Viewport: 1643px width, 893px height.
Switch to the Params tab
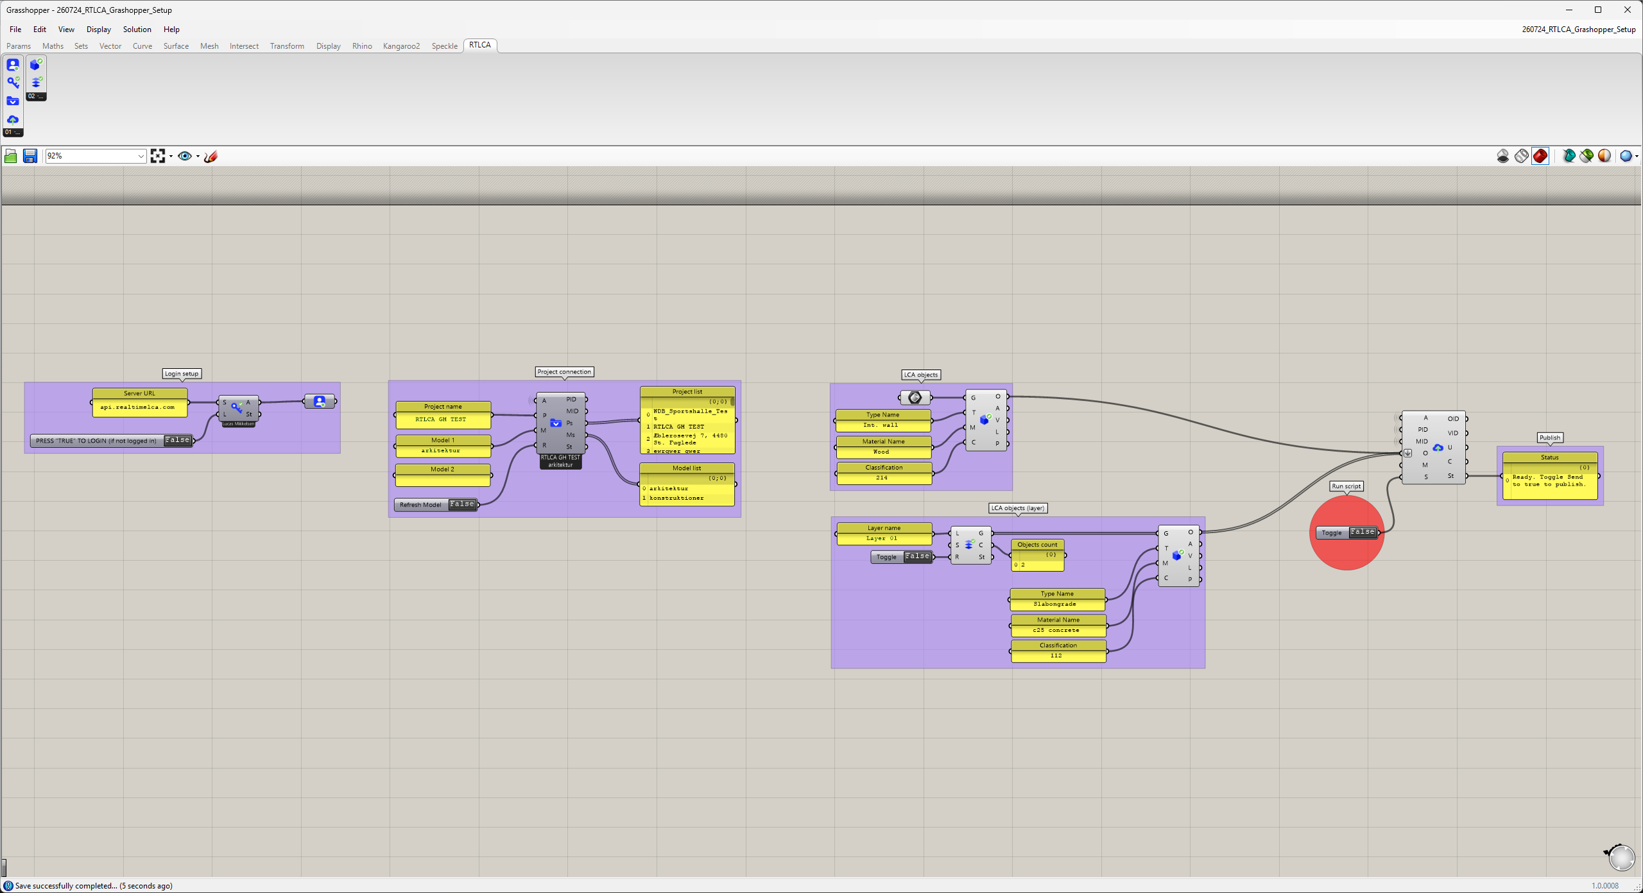click(19, 46)
